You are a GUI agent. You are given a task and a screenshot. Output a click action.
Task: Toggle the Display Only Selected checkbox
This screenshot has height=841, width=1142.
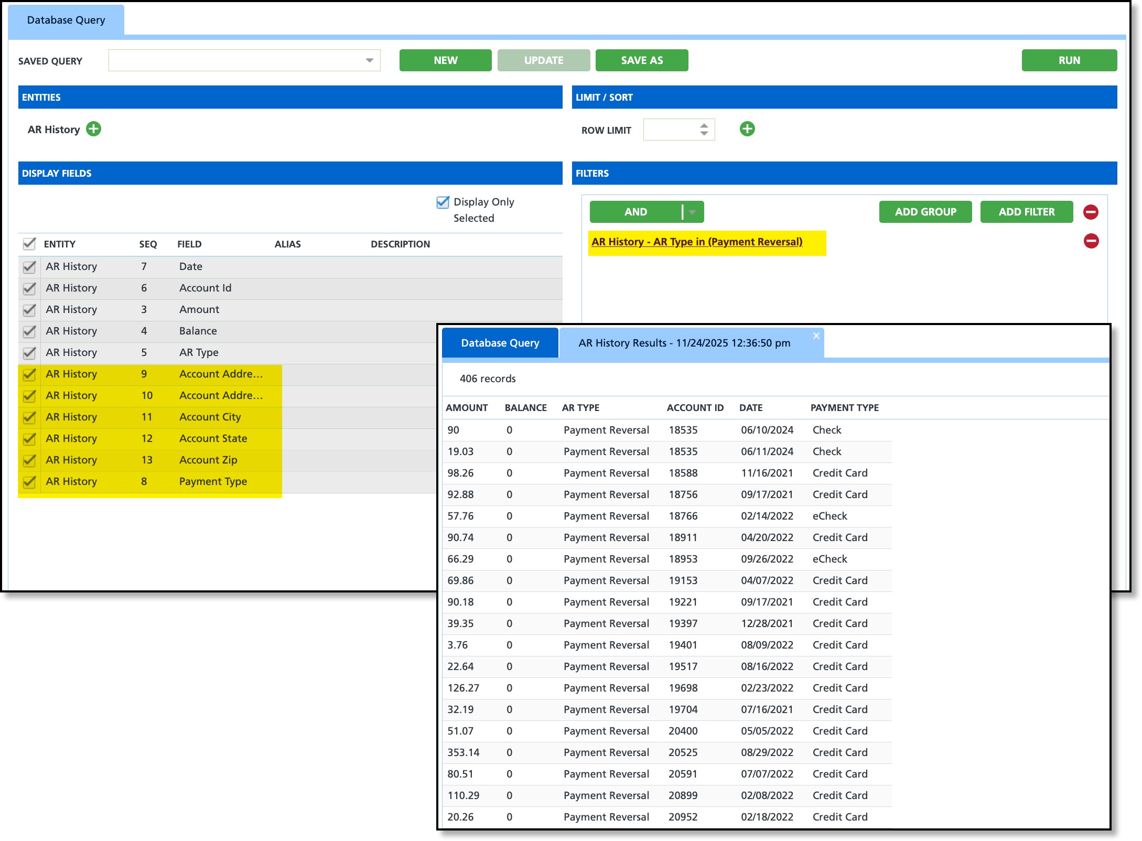[x=443, y=202]
